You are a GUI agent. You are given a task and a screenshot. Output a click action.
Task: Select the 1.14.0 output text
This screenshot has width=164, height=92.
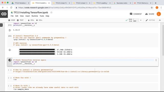click(16, 30)
